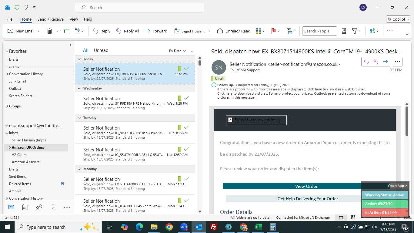Toggle completed checkmark on IG_55UT91006LA.AEK LG message

186,149
